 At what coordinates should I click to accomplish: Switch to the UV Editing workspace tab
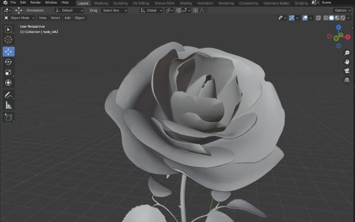pyautogui.click(x=141, y=3)
